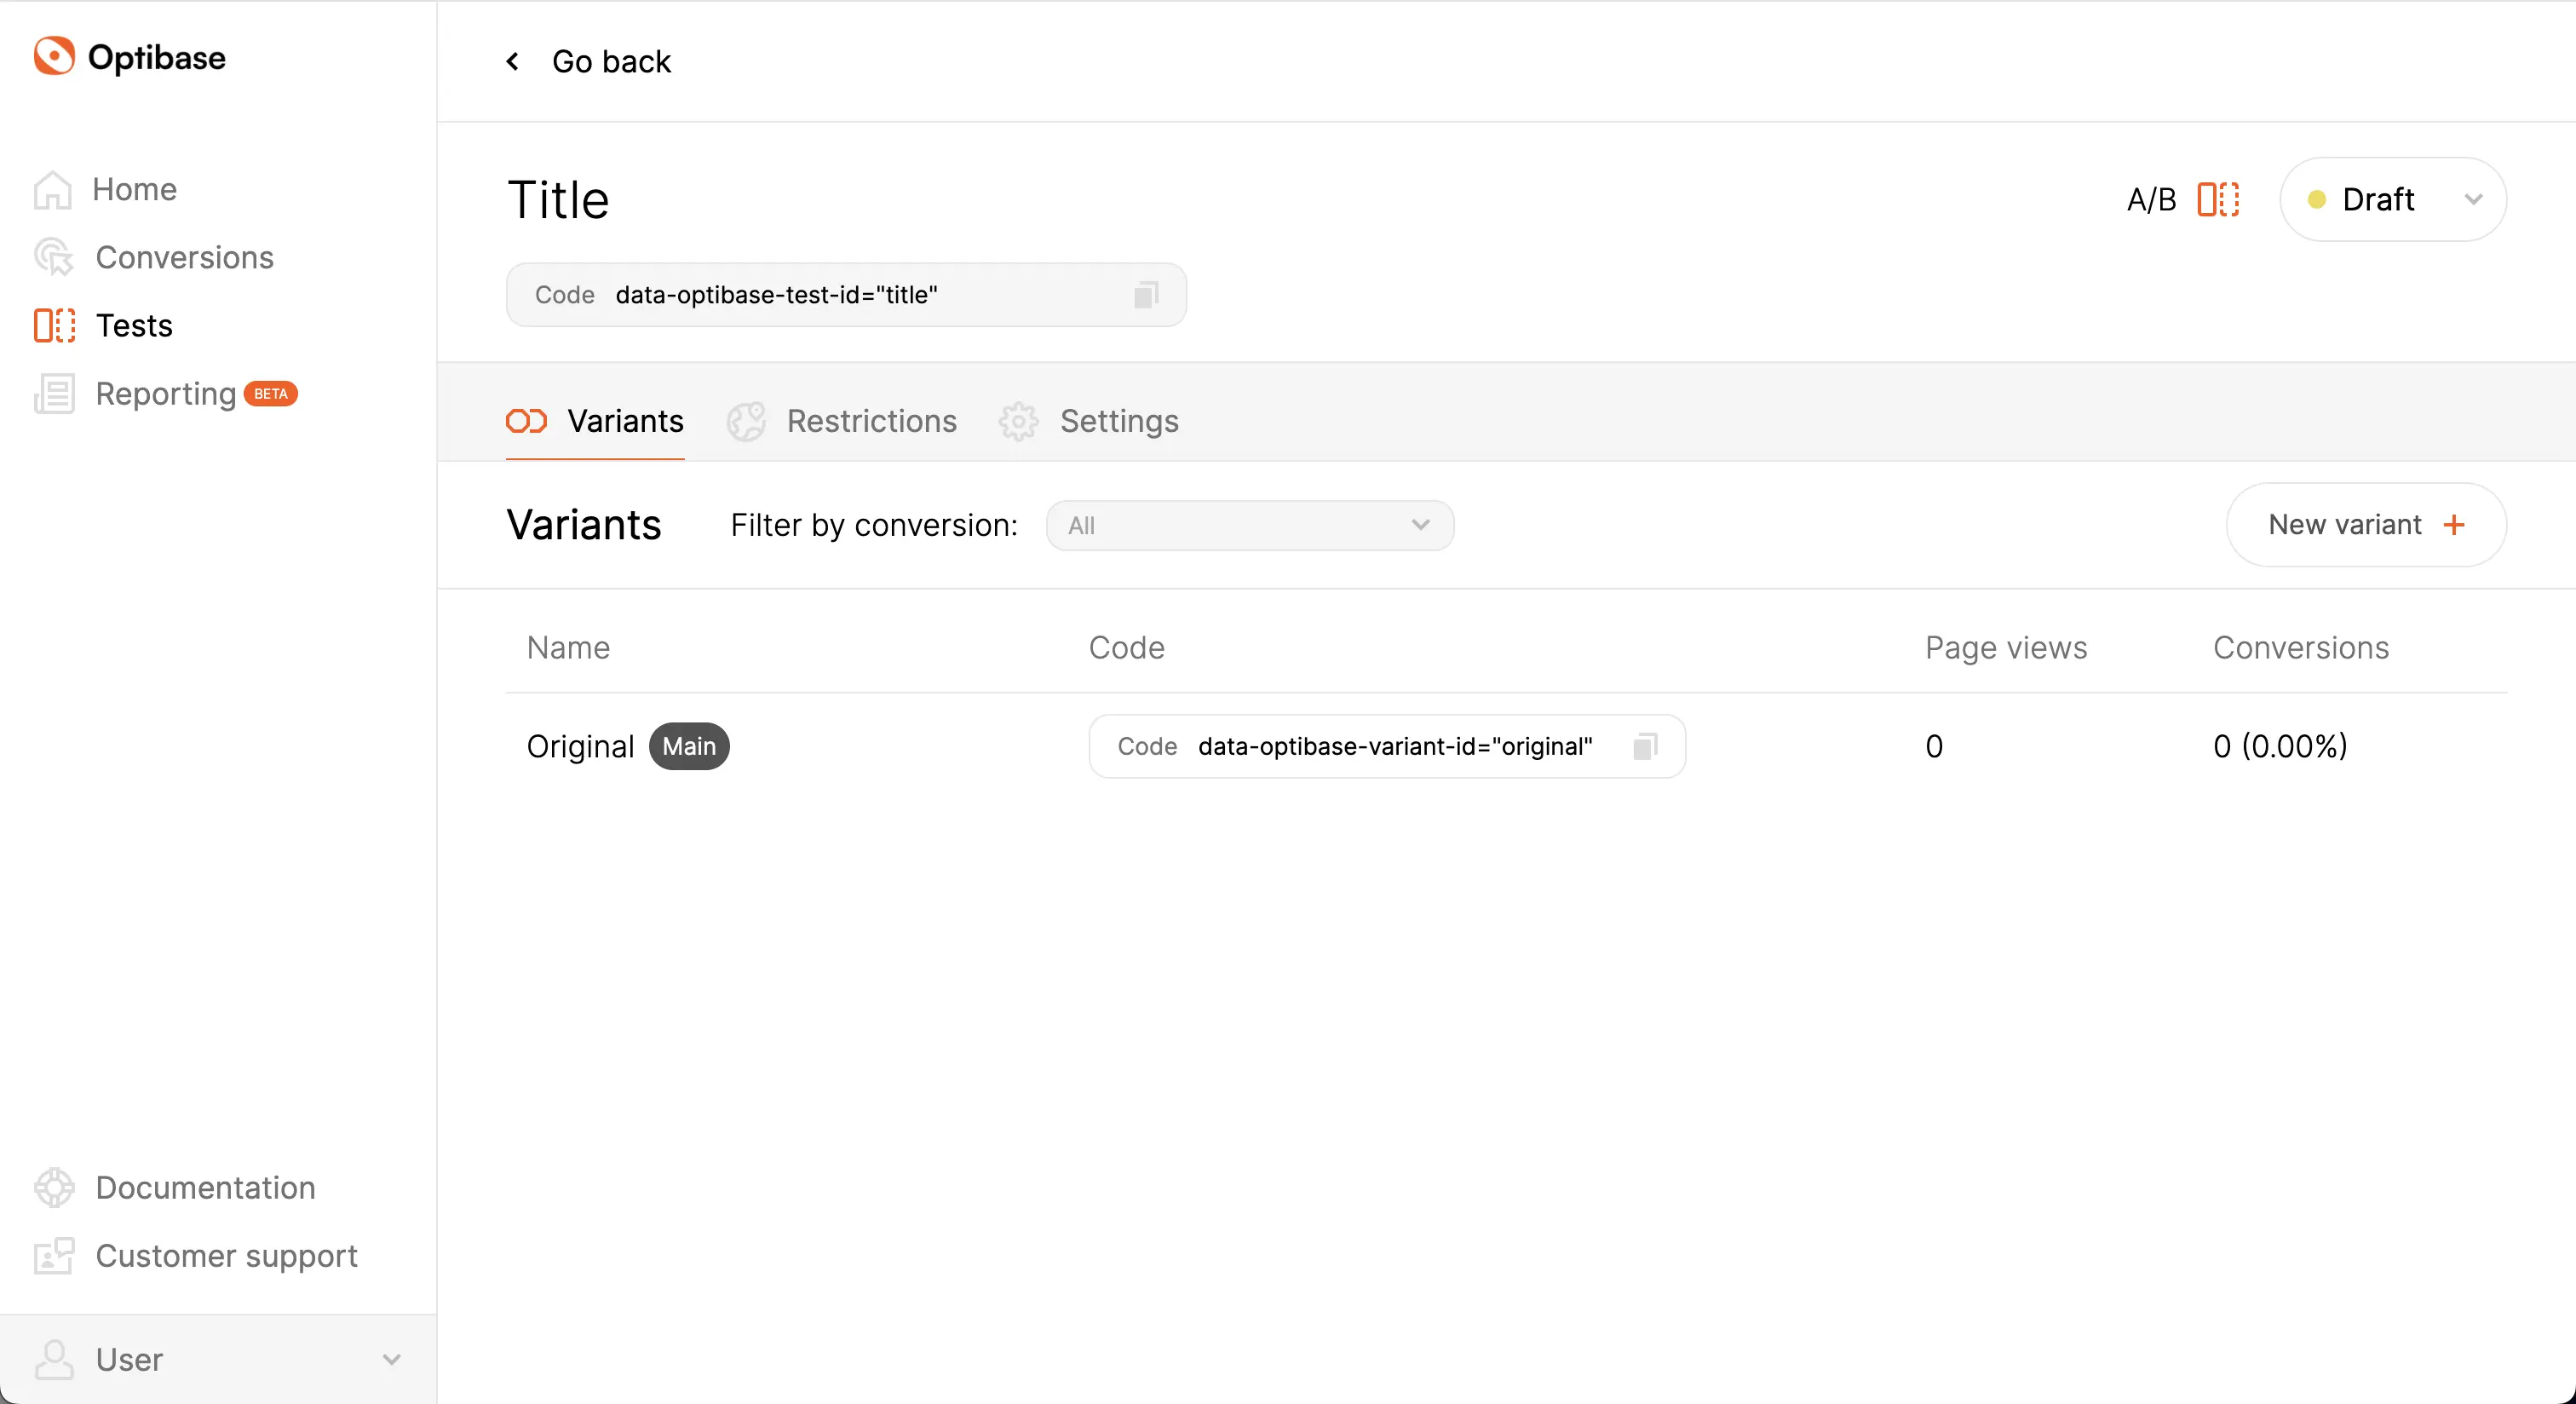The height and width of the screenshot is (1404, 2576).
Task: Click the Go back link
Action: 587,61
